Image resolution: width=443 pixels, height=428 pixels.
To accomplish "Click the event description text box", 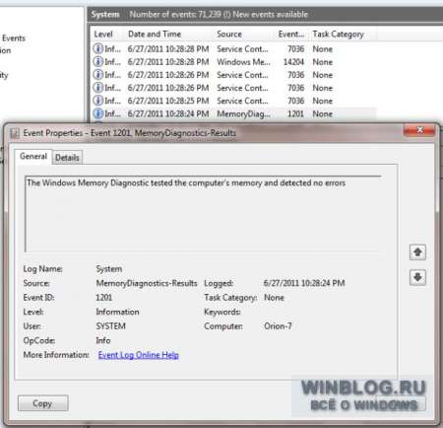I will (203, 214).
